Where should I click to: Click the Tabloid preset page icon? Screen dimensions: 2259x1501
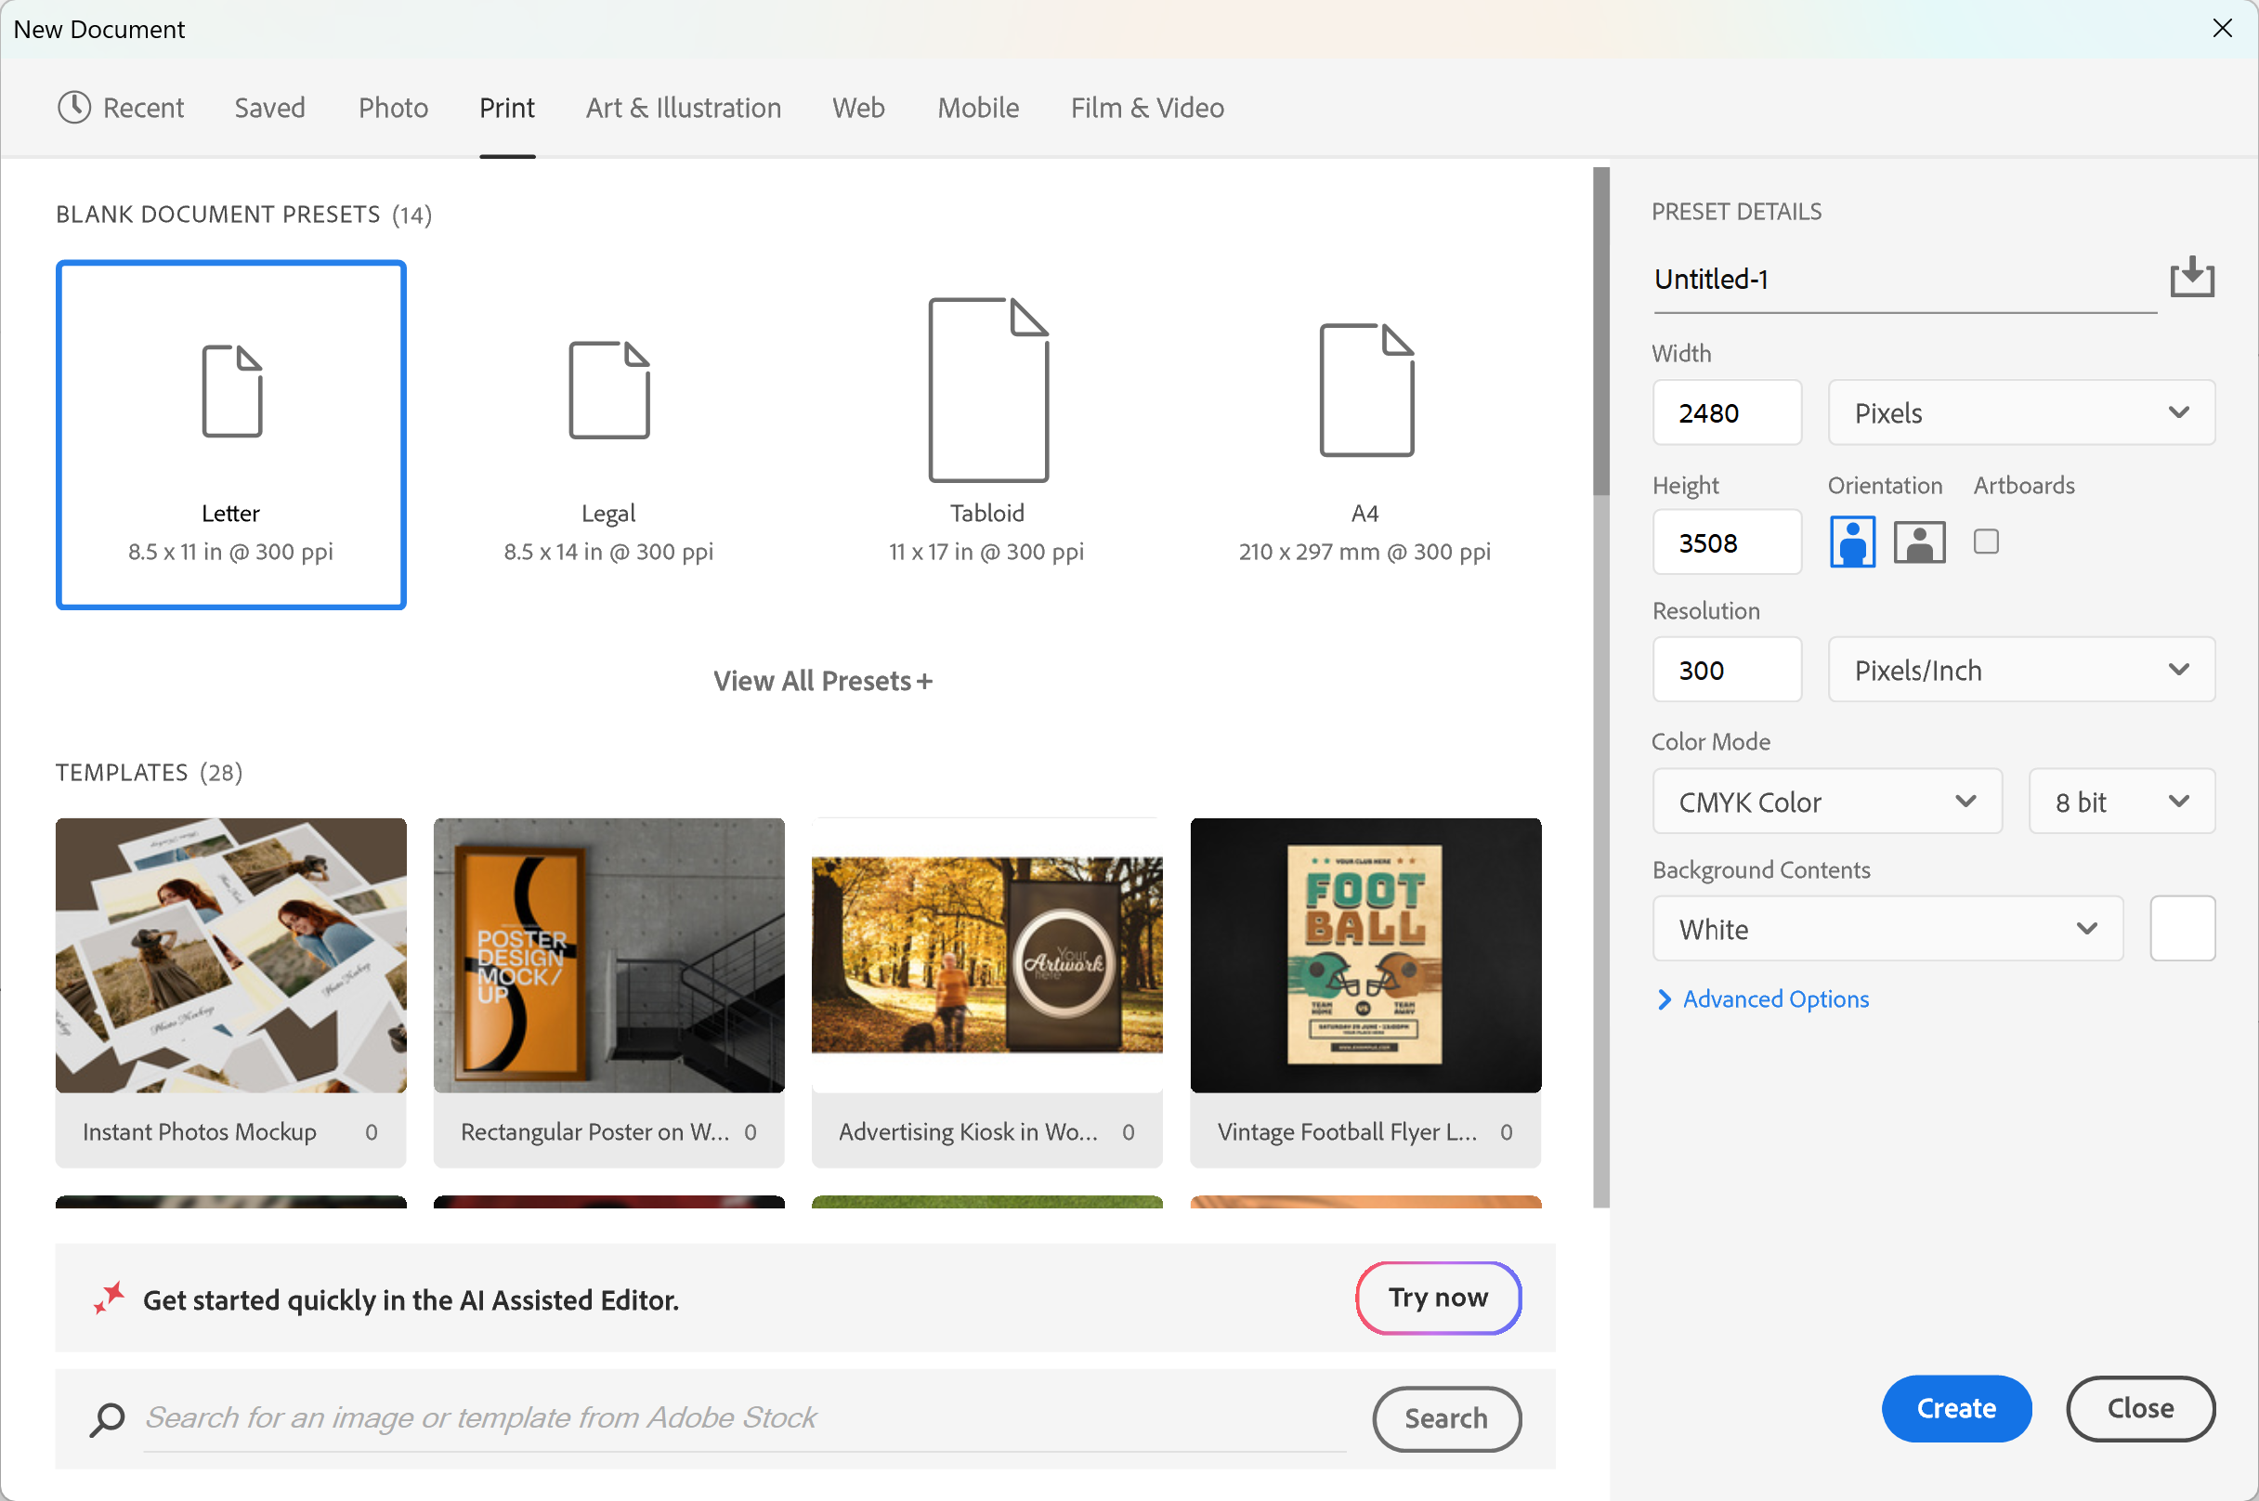[x=987, y=389]
